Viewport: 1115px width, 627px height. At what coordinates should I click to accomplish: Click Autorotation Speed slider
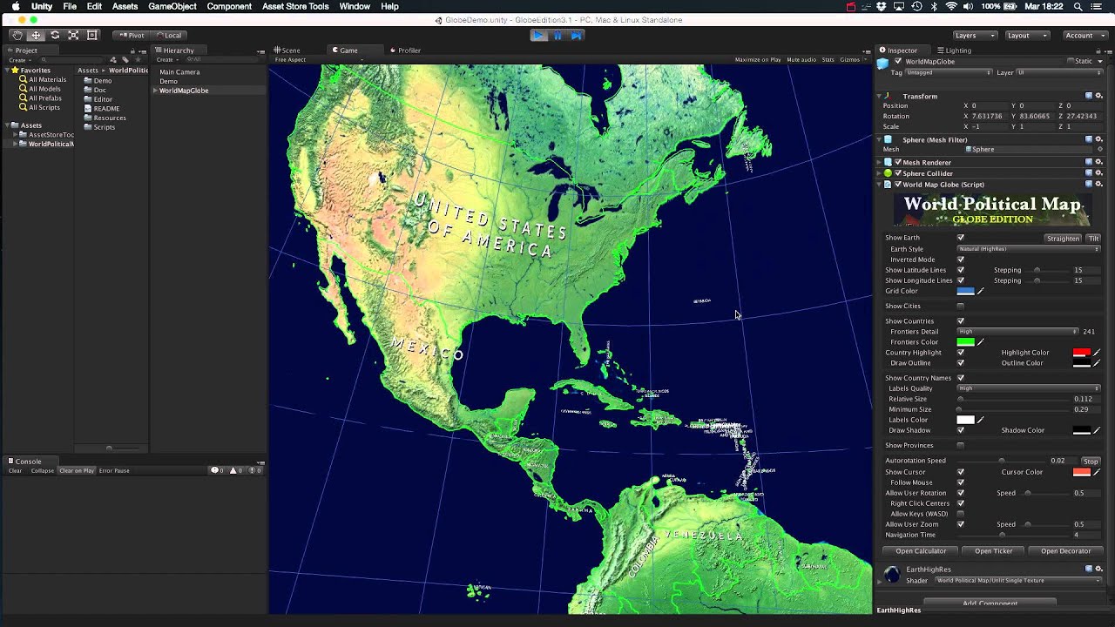pos(1002,461)
